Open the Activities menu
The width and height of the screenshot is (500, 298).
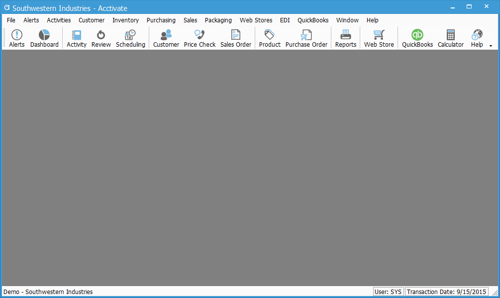(x=59, y=20)
